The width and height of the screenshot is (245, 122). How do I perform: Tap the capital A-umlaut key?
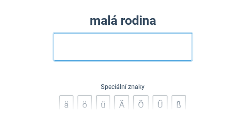(122, 103)
